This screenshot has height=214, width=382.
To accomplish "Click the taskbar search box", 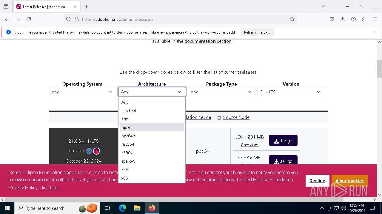I will click(58, 208).
